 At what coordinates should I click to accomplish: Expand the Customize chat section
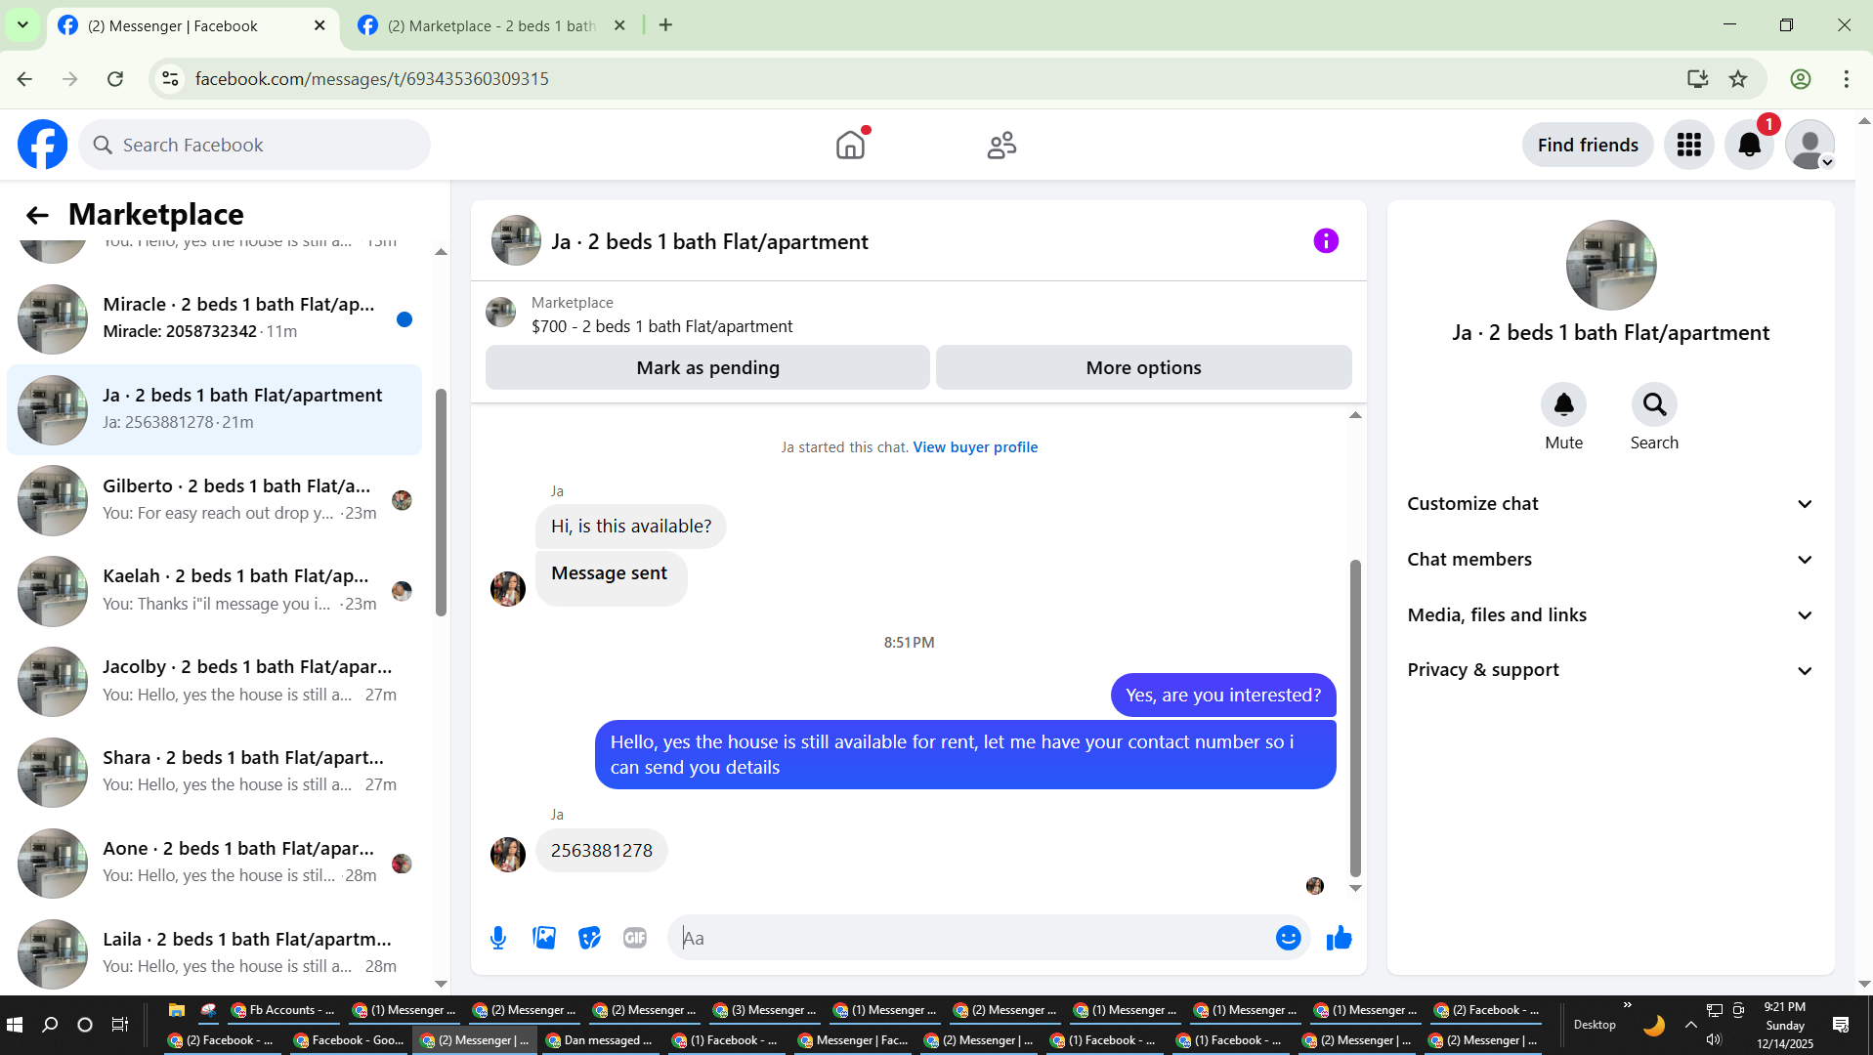1609,504
